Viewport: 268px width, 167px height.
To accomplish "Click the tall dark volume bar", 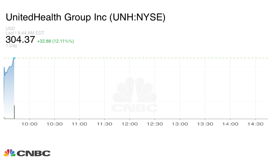I will pyautogui.click(x=14, y=112).
